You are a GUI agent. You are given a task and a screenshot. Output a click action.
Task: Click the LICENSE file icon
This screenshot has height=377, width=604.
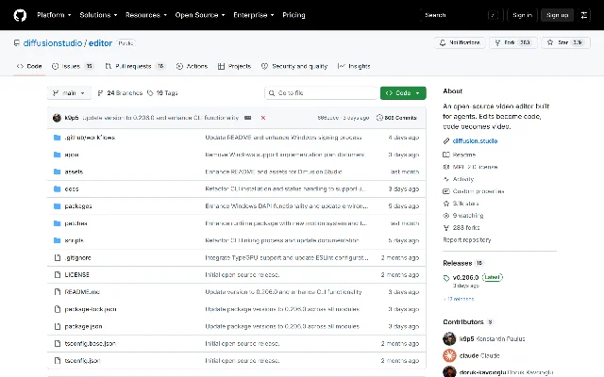click(x=58, y=274)
